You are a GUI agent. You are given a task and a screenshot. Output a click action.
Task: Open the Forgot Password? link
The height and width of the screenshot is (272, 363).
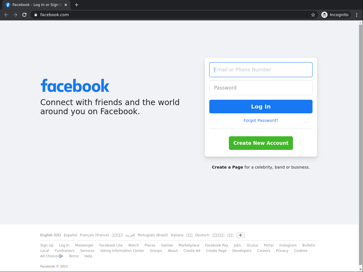click(261, 120)
